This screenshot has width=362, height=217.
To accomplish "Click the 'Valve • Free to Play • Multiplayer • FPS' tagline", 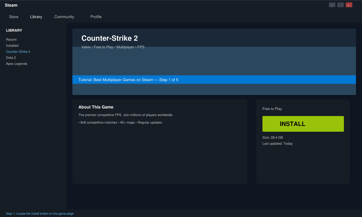I will [x=113, y=47].
